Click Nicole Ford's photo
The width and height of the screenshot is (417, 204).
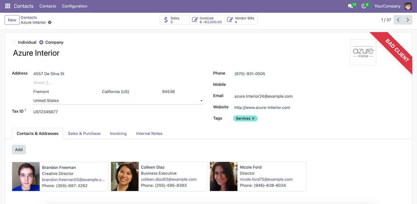pyautogui.click(x=224, y=176)
